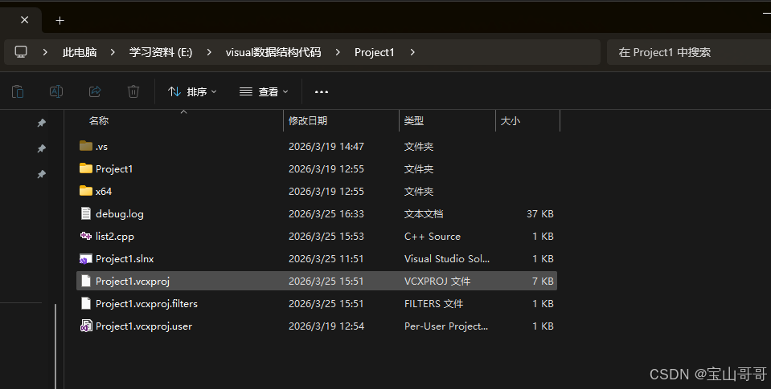The image size is (771, 389).
Task: Click date 2026/3/19 14:47 of .vs
Action: [x=326, y=147]
